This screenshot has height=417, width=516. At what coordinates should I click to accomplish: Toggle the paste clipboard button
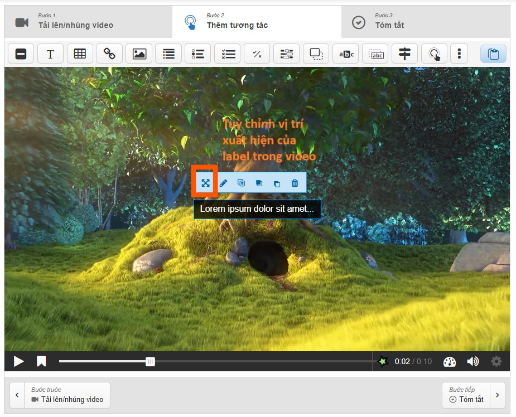[x=493, y=54]
